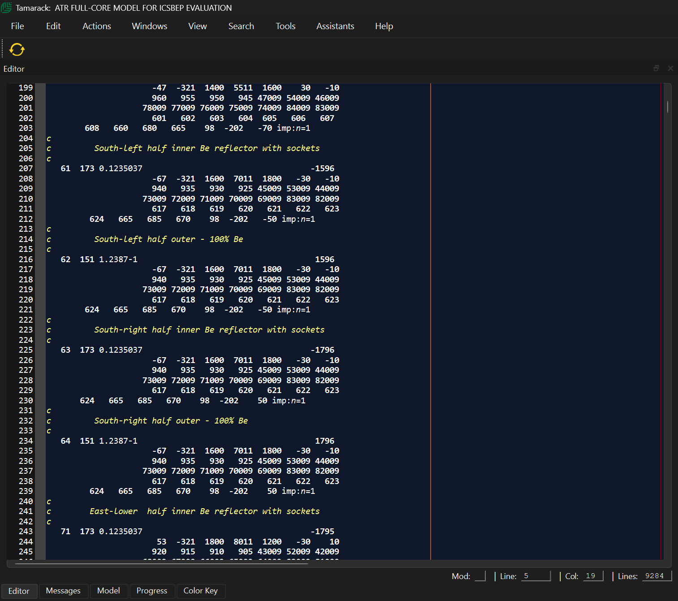
Task: Click the vertical scrollbar thumb in editor
Action: click(668, 107)
